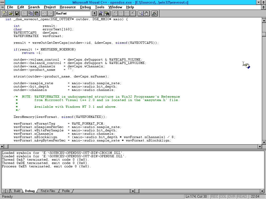Click the New Source File toolbar icon
Viewport: 266px width, 199px height.
(x=5, y=13)
